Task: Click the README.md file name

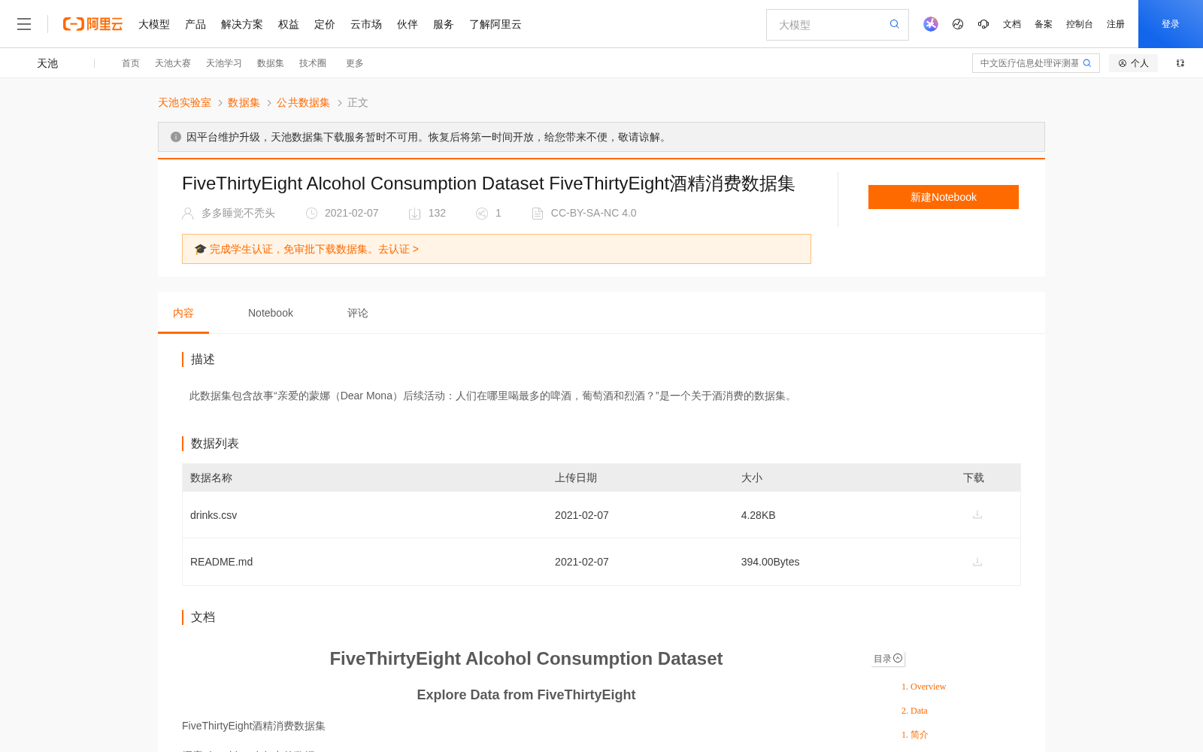Action: click(x=221, y=562)
